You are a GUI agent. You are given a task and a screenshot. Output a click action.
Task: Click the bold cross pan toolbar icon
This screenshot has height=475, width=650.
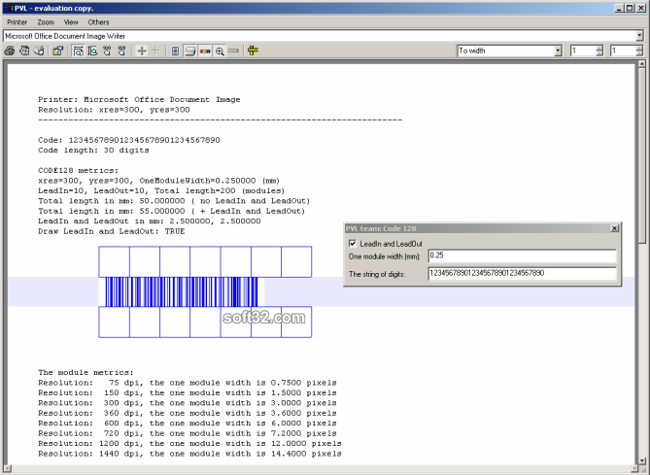pos(142,51)
